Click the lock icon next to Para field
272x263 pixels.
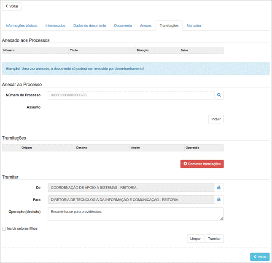[219, 200]
